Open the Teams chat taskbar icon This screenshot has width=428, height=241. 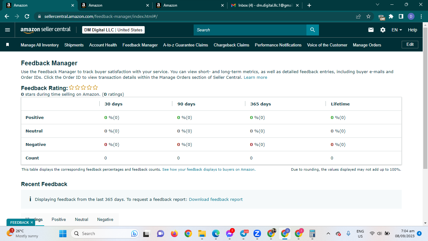pos(160,233)
